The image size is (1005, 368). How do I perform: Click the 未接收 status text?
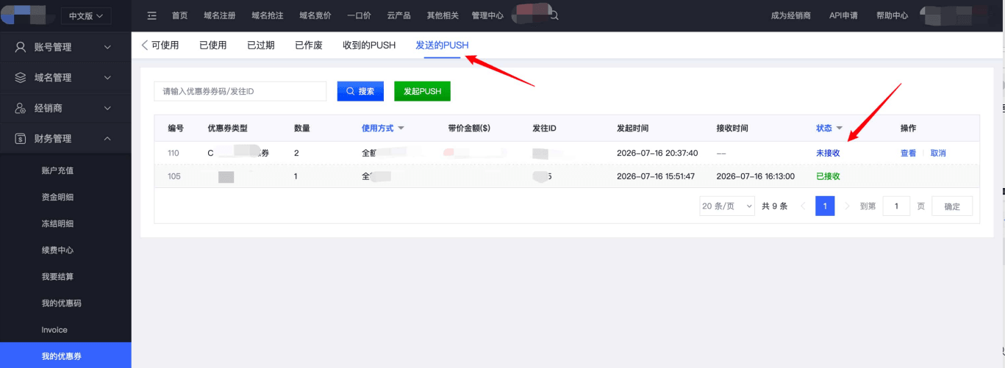[x=828, y=153]
